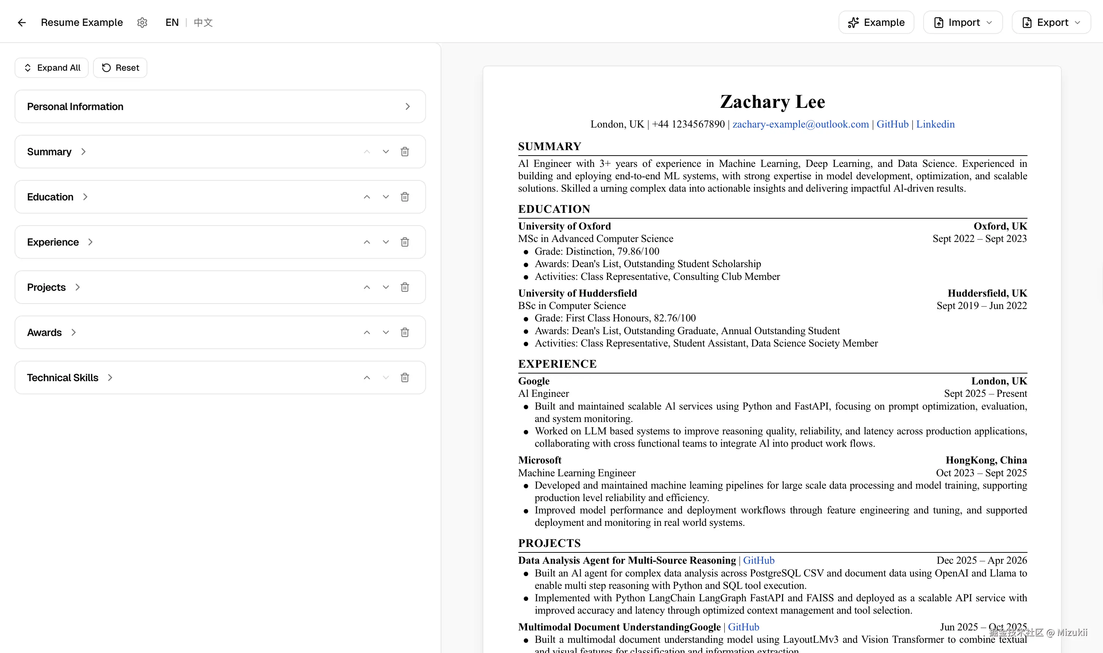This screenshot has height=653, width=1103.
Task: Expand the Summary section
Action: point(83,152)
